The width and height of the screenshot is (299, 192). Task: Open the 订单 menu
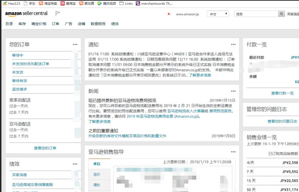(55, 24)
